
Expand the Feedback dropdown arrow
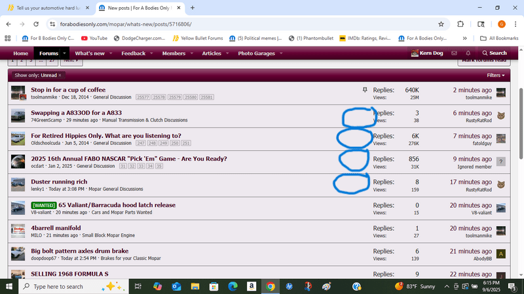(x=151, y=54)
